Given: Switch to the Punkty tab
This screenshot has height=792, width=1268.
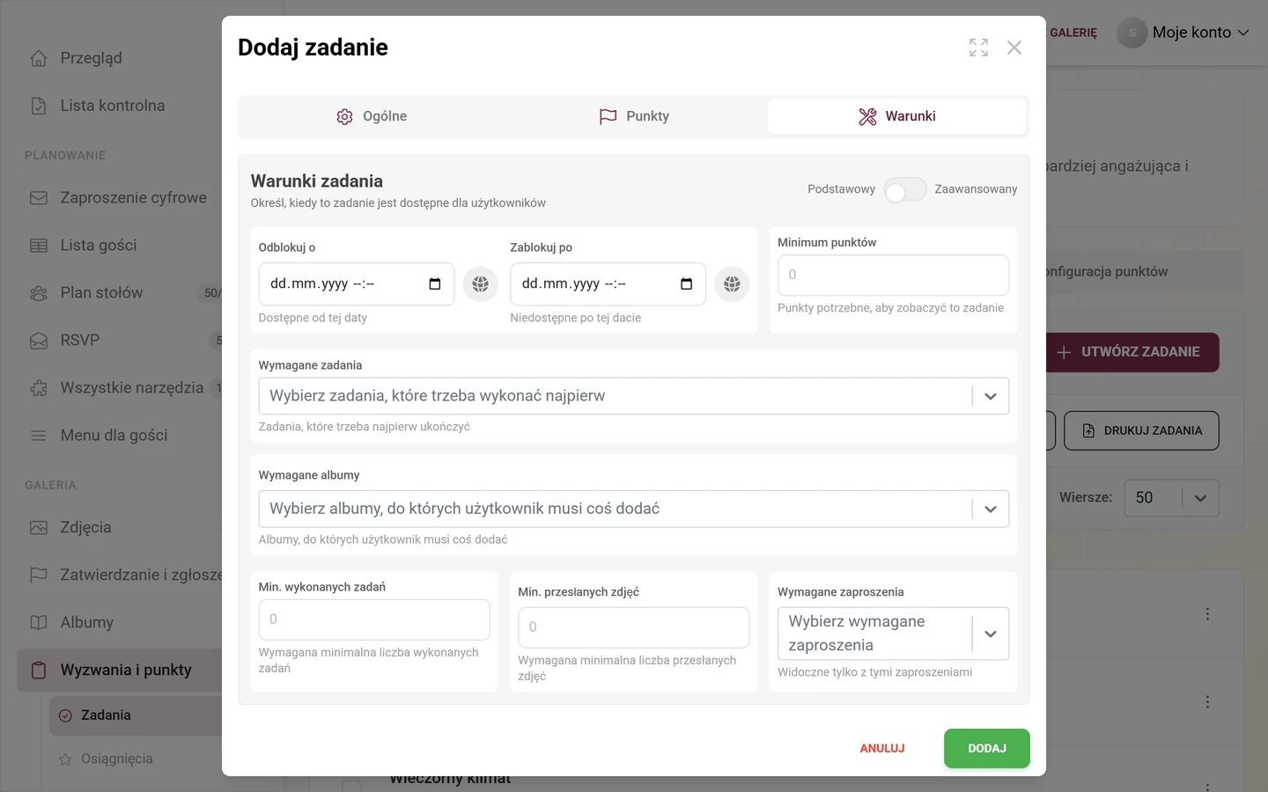Looking at the screenshot, I should point(634,116).
